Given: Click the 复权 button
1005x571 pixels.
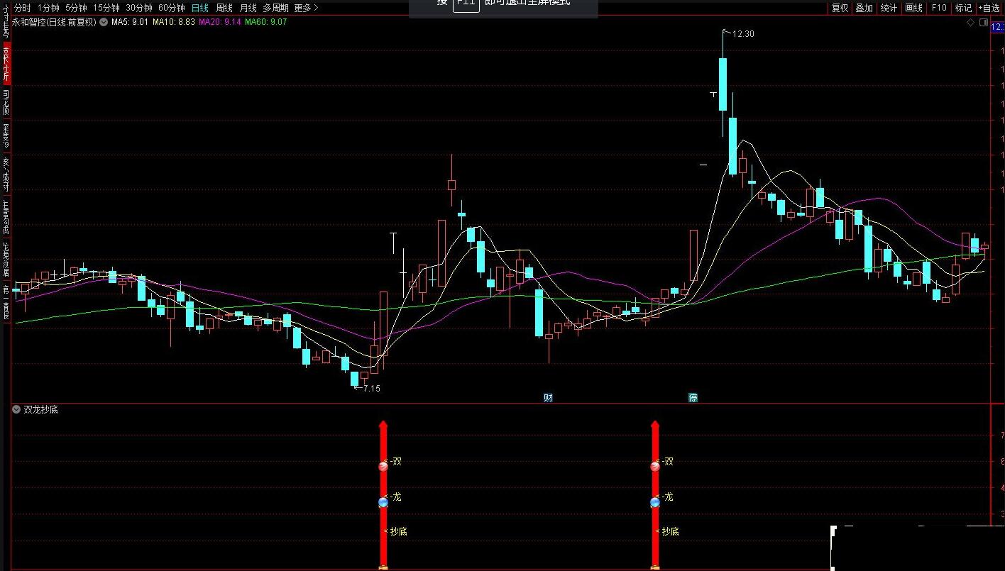Looking at the screenshot, I should click(840, 8).
